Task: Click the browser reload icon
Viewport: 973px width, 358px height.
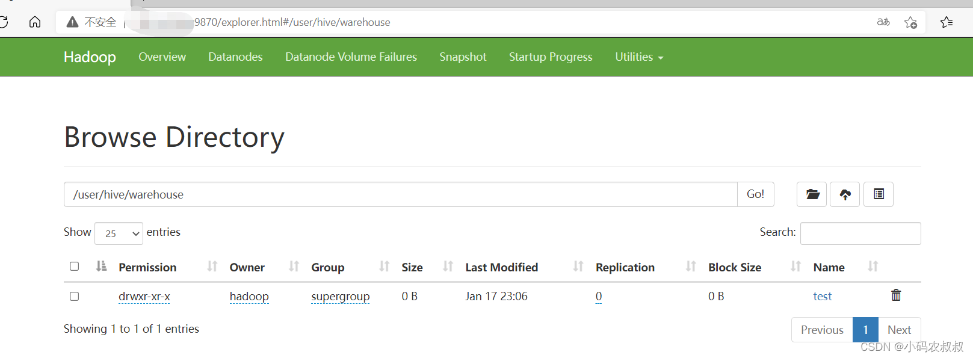Action: click(3, 22)
